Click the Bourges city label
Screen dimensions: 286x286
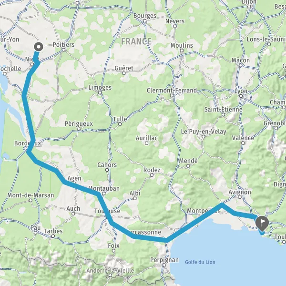click(x=145, y=16)
